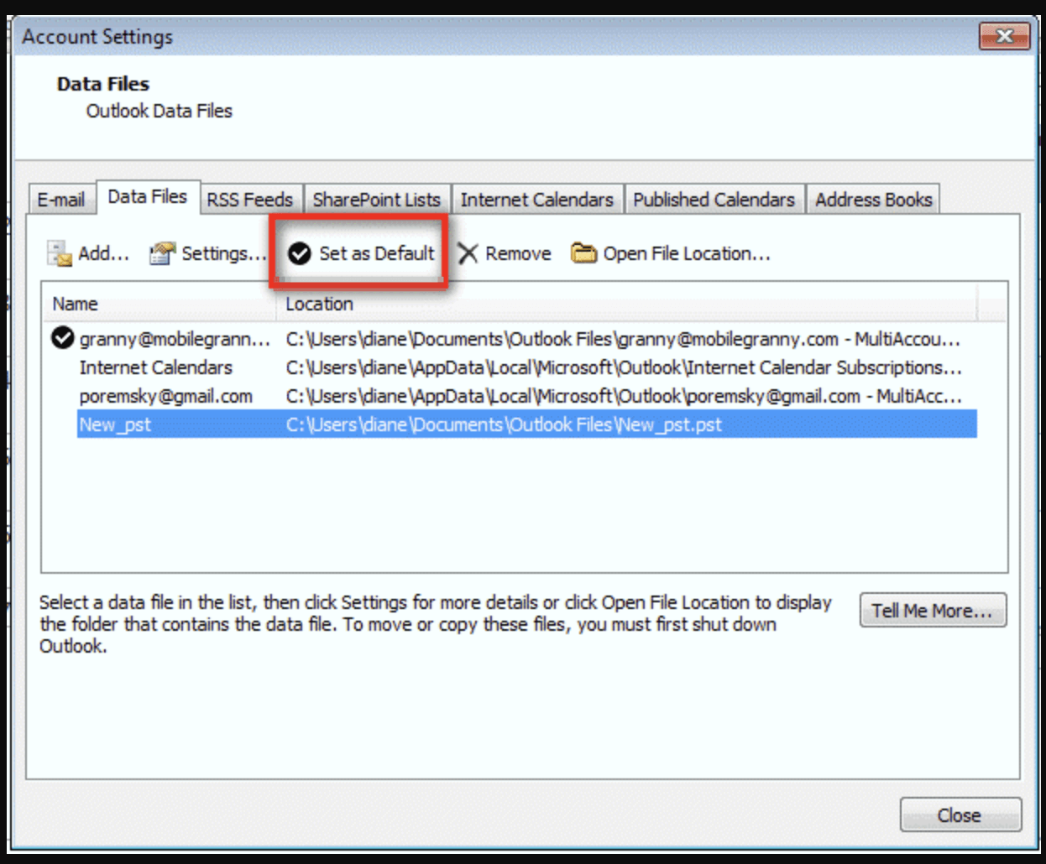1046x864 pixels.
Task: Open the RSS Feeds tab
Action: click(x=248, y=200)
